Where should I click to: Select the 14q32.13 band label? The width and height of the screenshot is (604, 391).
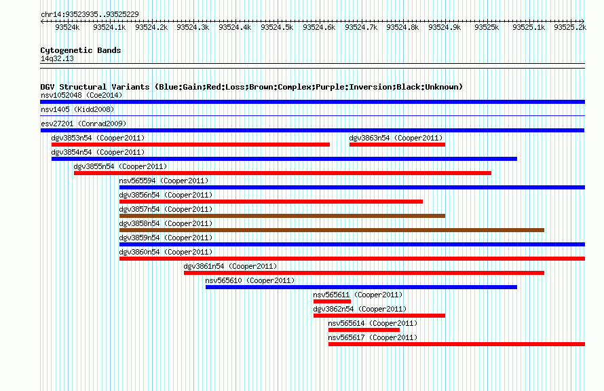click(57, 58)
